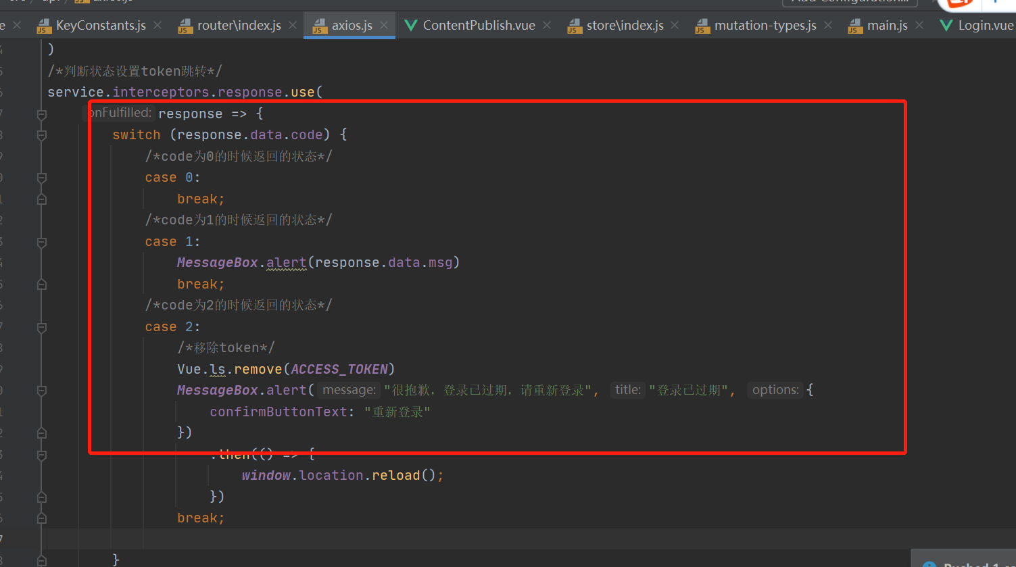Screen dimensions: 1016x567
Task: Click confirmButtonText property name
Action: click(279, 412)
